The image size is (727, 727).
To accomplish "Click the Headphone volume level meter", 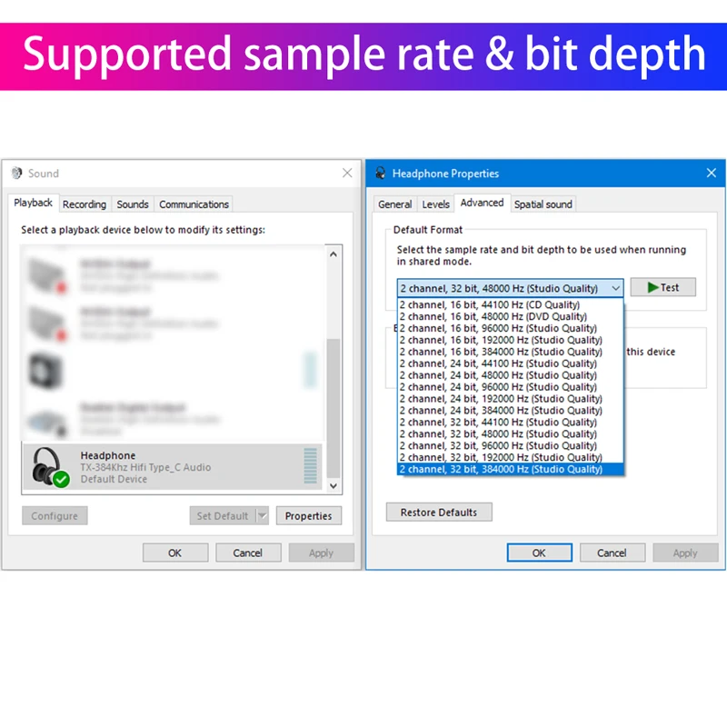I will [x=310, y=466].
